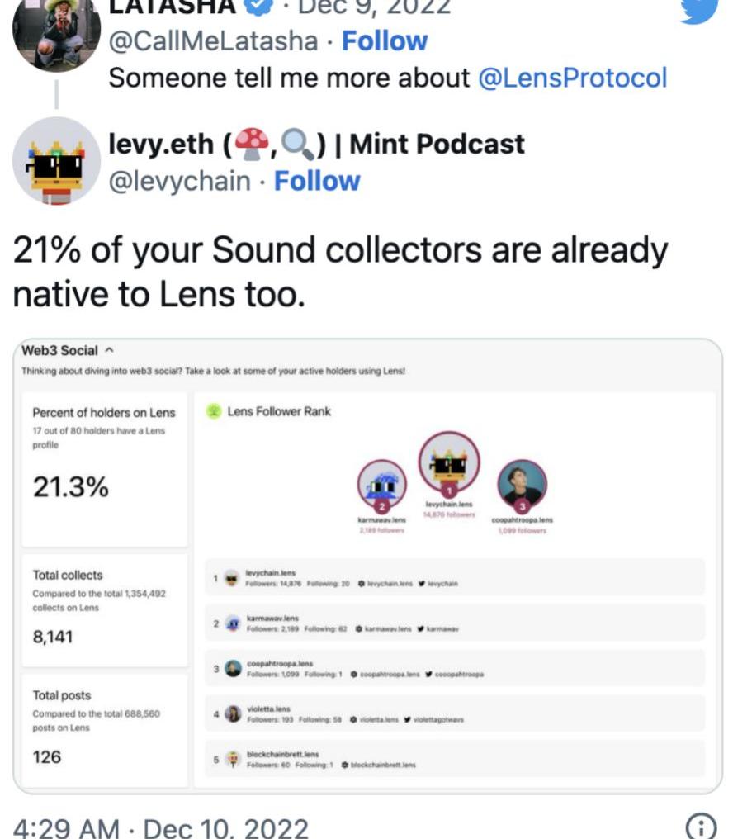Open the Total collects 8,141 card
Viewport: 733px width, 839px height.
point(104,609)
